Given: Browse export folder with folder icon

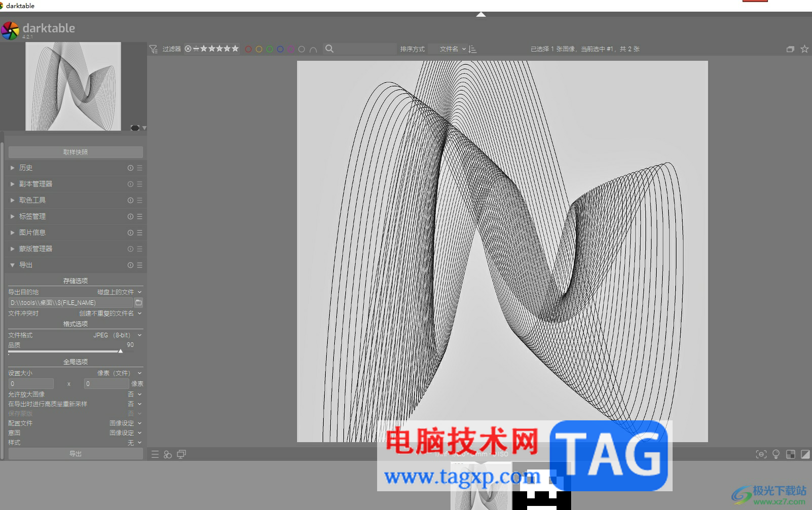Looking at the screenshot, I should click(138, 302).
